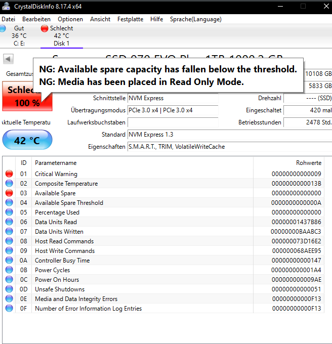This screenshot has height=344, width=332.
Task: Click the red Schlecht 100 % health status button
Action: point(27,96)
